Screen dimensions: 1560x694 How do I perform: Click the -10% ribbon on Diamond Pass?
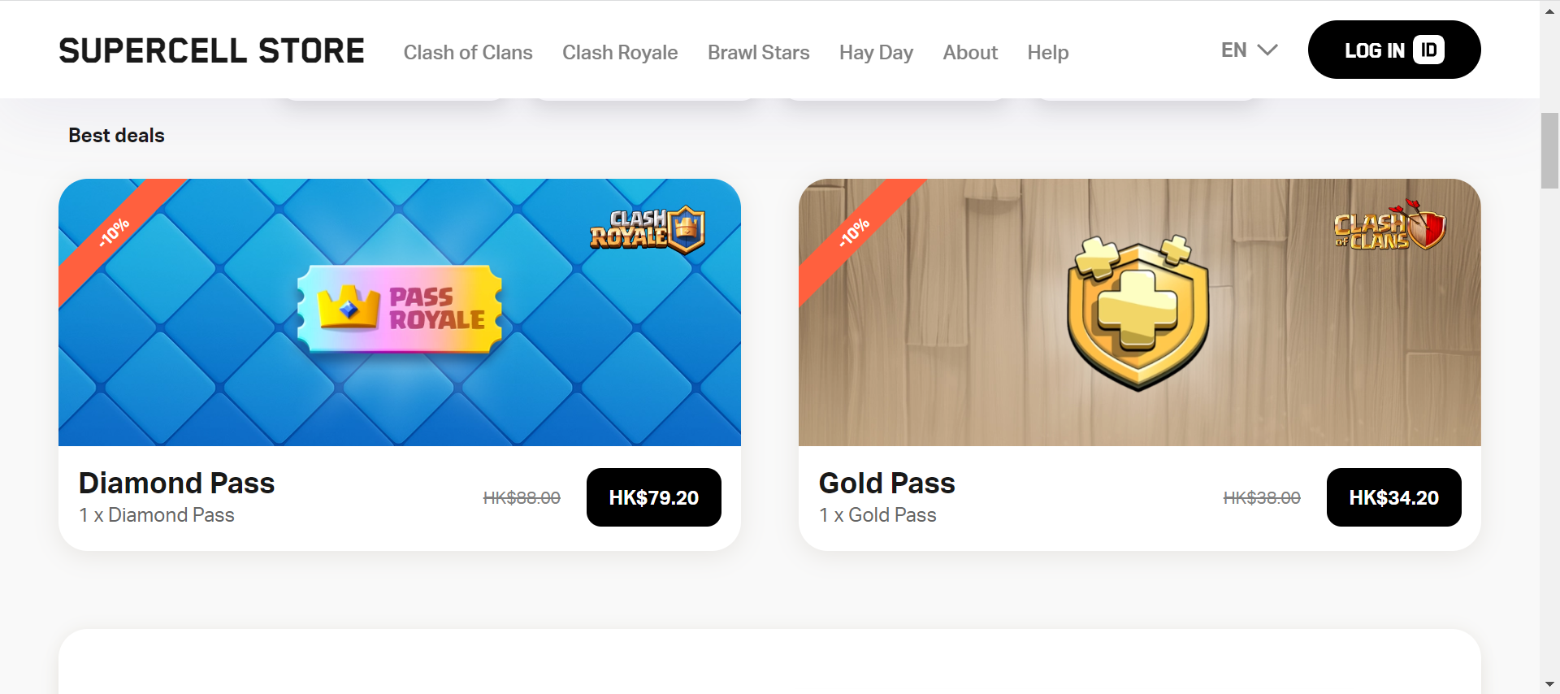tap(115, 232)
